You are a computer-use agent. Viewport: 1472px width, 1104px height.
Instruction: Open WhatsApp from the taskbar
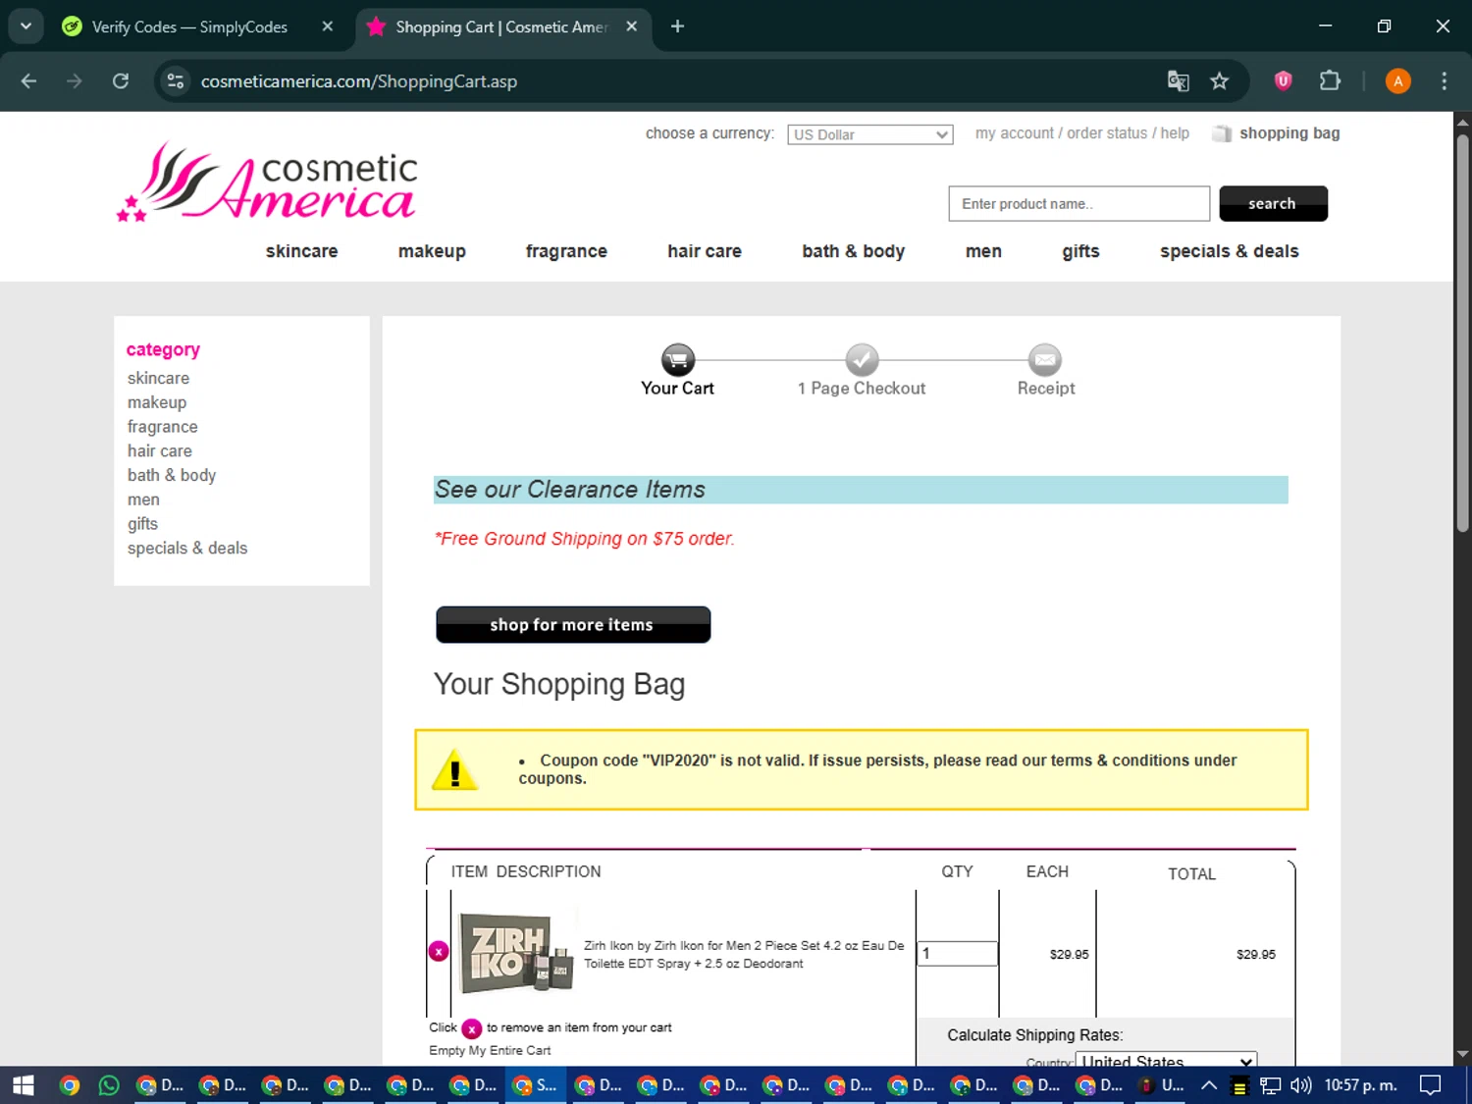109,1085
